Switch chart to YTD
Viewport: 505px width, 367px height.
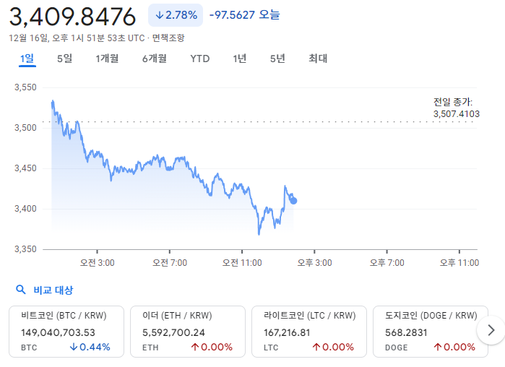[200, 59]
